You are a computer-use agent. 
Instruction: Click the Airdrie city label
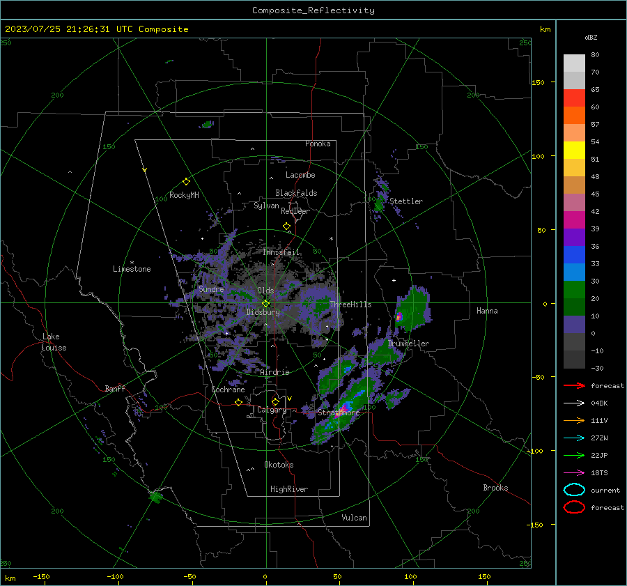pos(274,372)
